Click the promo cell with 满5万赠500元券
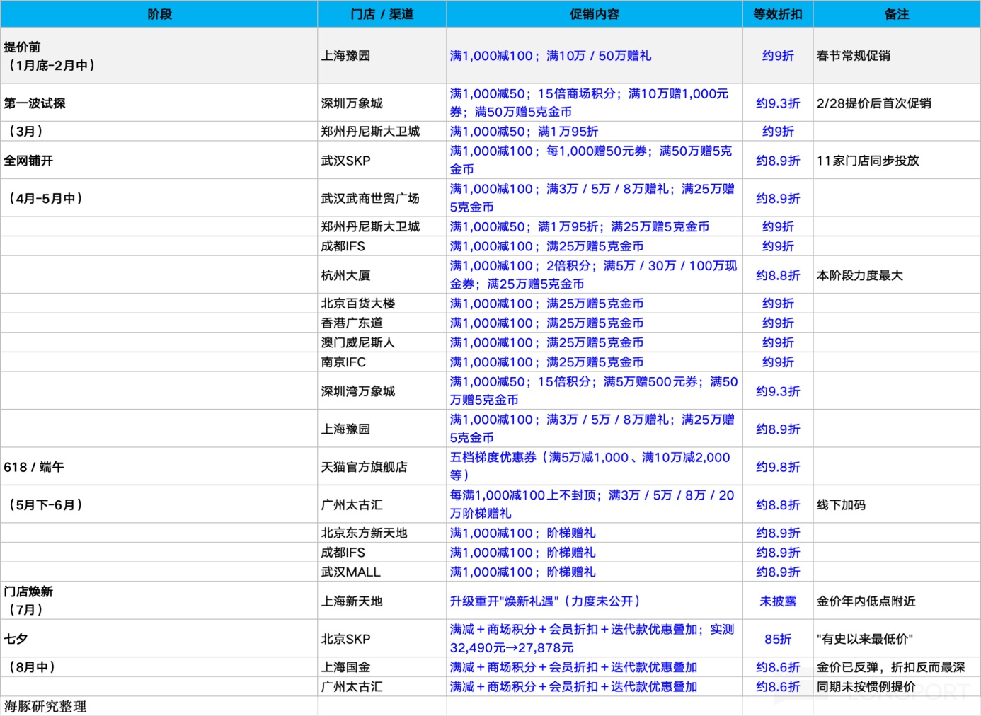 (595, 391)
